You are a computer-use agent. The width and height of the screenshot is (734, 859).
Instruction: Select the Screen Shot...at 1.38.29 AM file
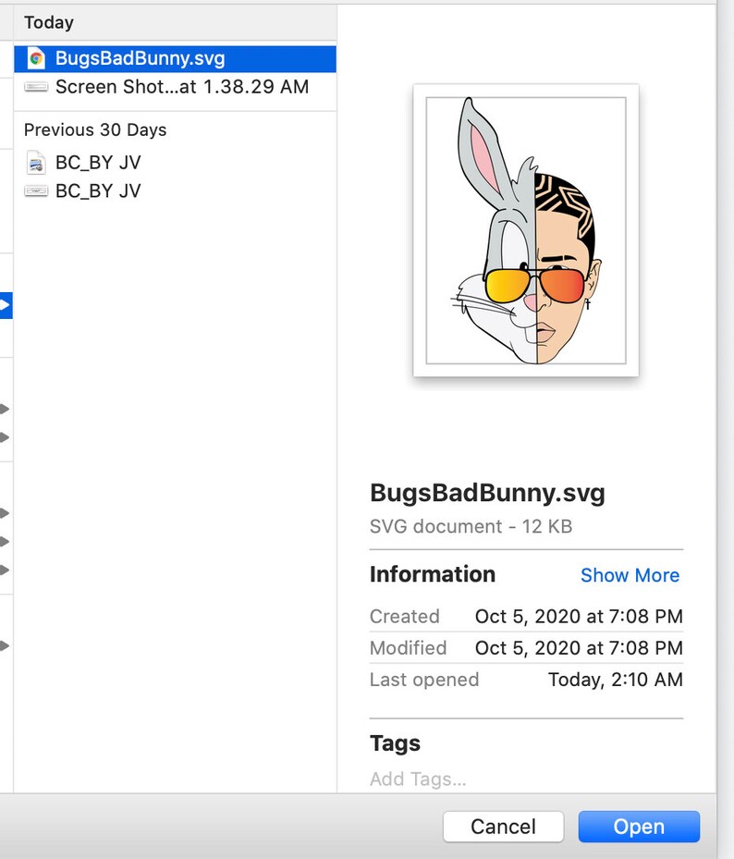(x=175, y=87)
